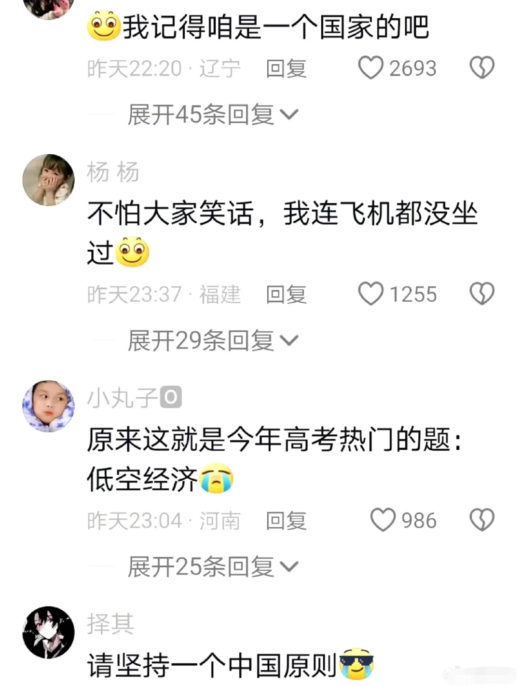
Task: Like 小丸子's comment with 986 likes
Action: (x=383, y=520)
